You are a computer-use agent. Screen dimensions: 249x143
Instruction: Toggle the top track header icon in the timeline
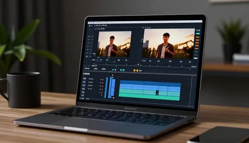click(84, 78)
